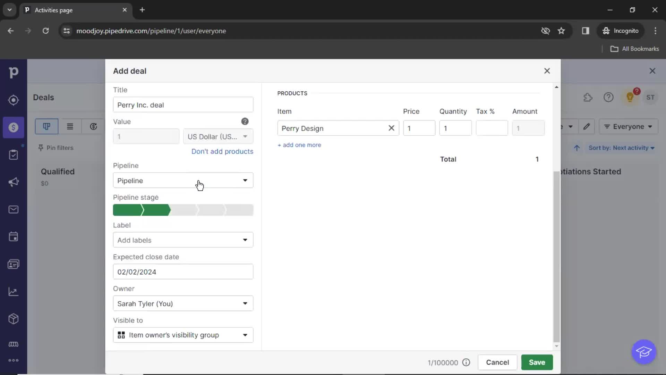Click the List view icon for deals
The height and width of the screenshot is (375, 666).
(70, 126)
